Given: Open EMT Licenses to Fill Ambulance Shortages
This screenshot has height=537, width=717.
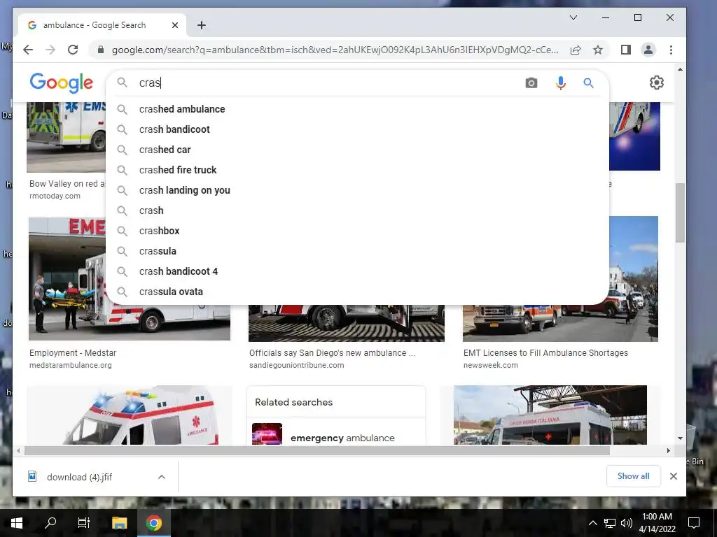Looking at the screenshot, I should [x=545, y=353].
